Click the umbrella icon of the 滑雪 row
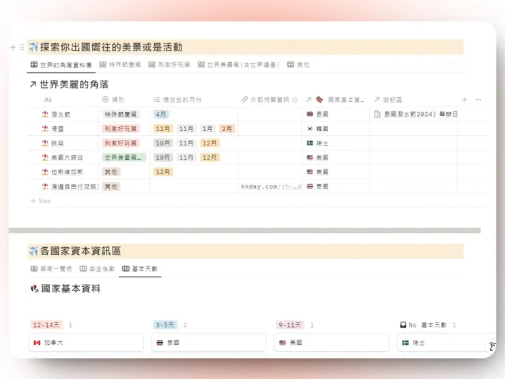 (x=45, y=128)
